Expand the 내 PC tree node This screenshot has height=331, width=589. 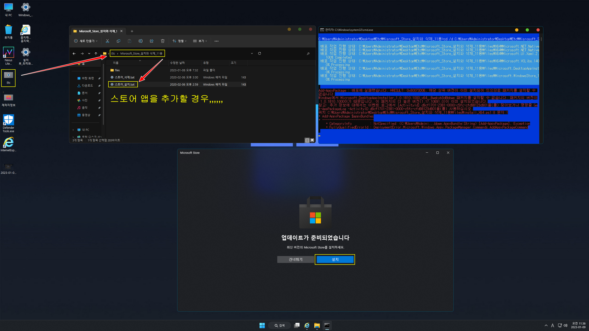[73, 130]
